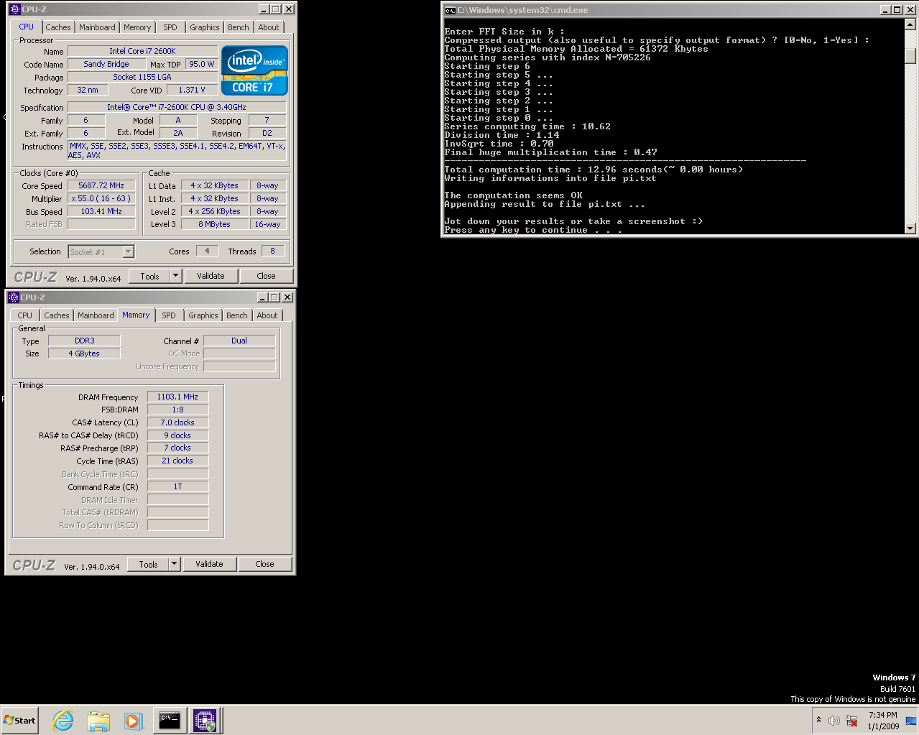Click Code Name value Sandy Bridge
The image size is (919, 735).
106,64
